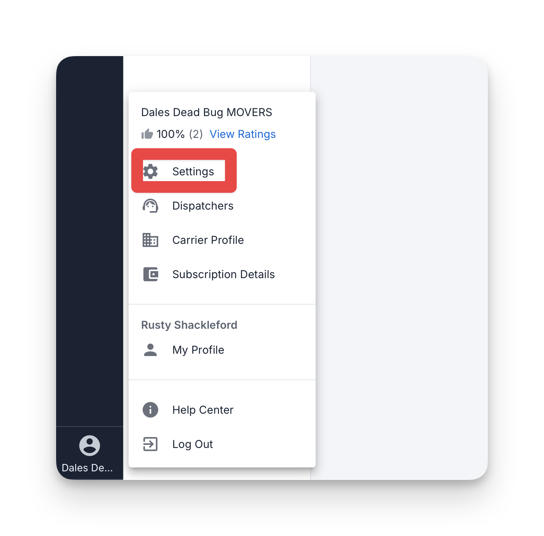Click the Help Center info icon
This screenshot has width=544, height=536.
click(150, 410)
